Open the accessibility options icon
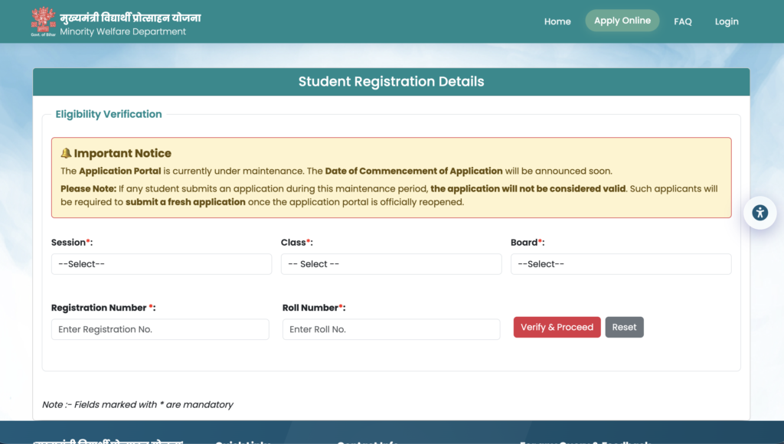Viewport: 784px width, 444px height. click(x=759, y=213)
